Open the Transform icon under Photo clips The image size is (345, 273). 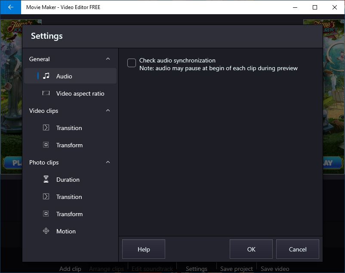(x=46, y=214)
